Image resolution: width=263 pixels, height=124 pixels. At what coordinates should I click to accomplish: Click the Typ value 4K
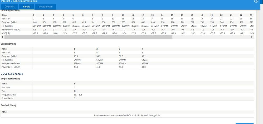75,91
